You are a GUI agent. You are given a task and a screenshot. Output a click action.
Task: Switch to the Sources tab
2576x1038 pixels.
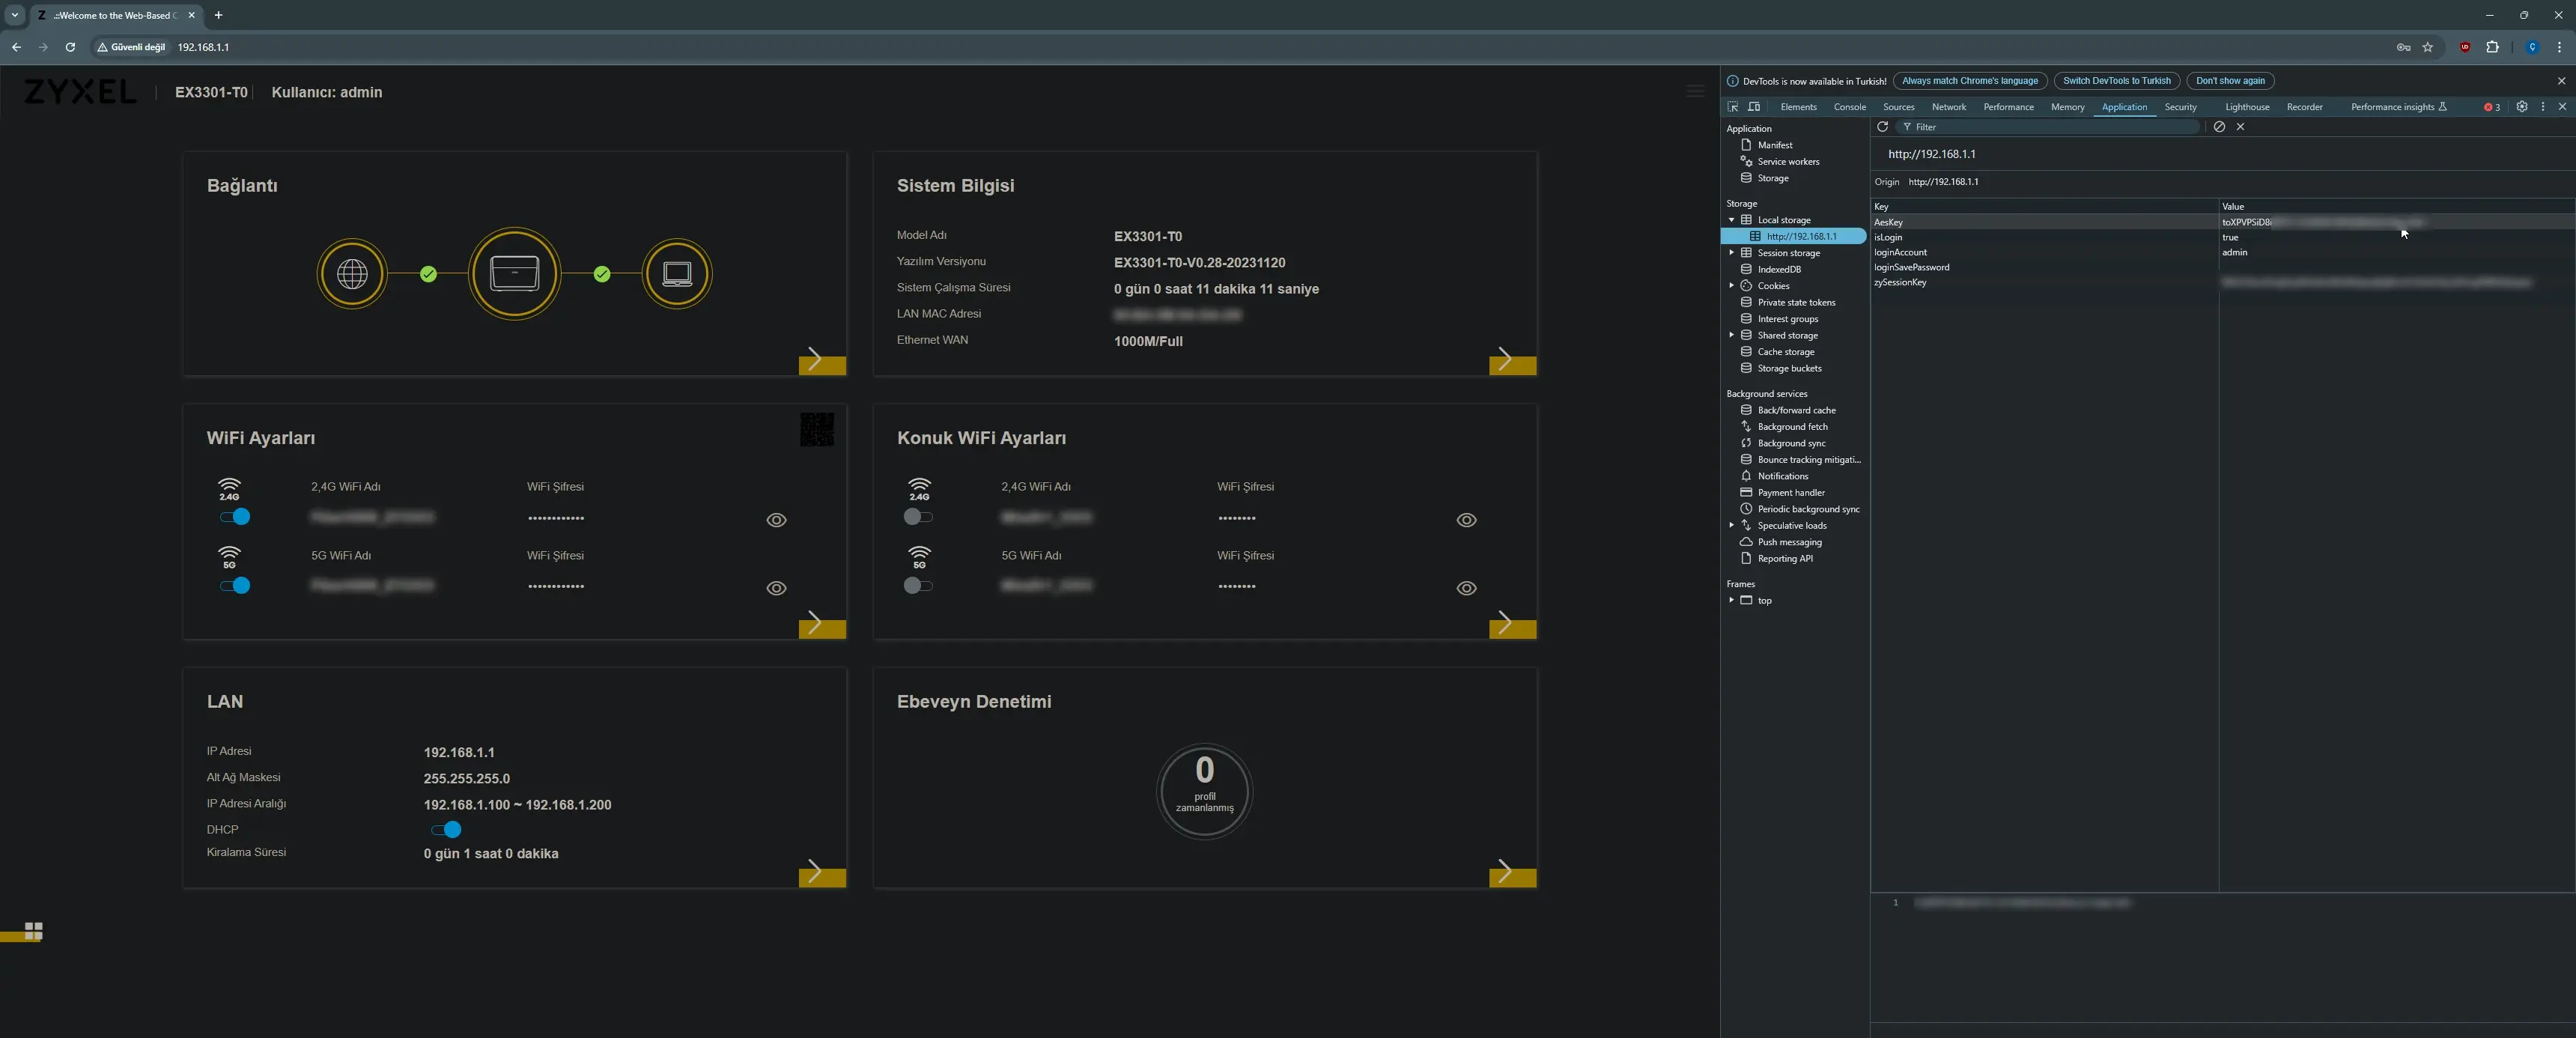coord(1898,107)
